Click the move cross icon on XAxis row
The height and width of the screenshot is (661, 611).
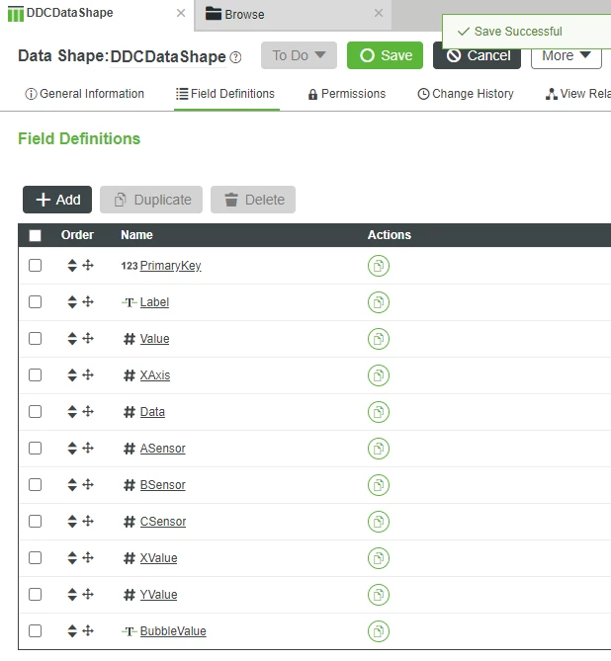(x=88, y=374)
